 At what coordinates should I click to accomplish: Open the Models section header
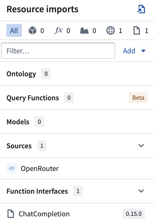(x=77, y=122)
